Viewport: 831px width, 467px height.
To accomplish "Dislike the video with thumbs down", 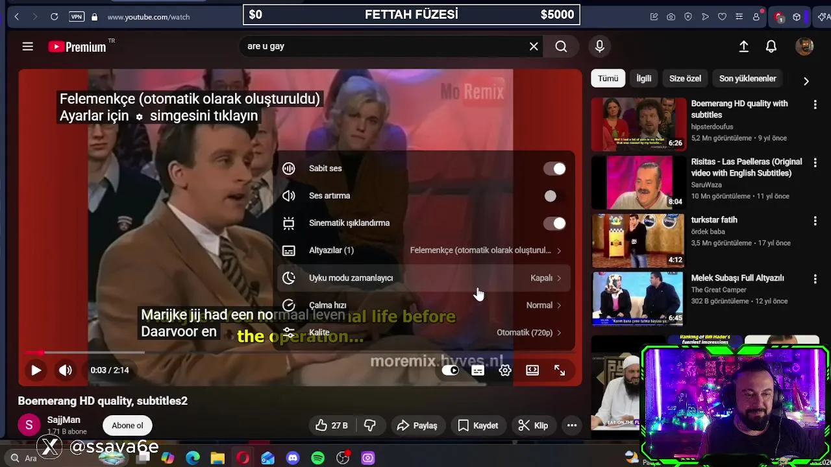I will tap(370, 425).
